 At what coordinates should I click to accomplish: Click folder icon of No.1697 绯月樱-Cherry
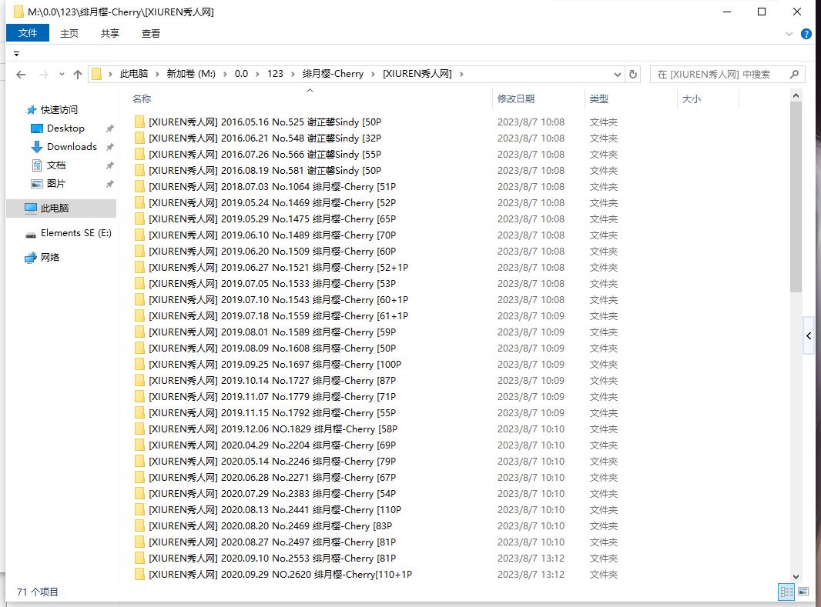click(x=139, y=365)
